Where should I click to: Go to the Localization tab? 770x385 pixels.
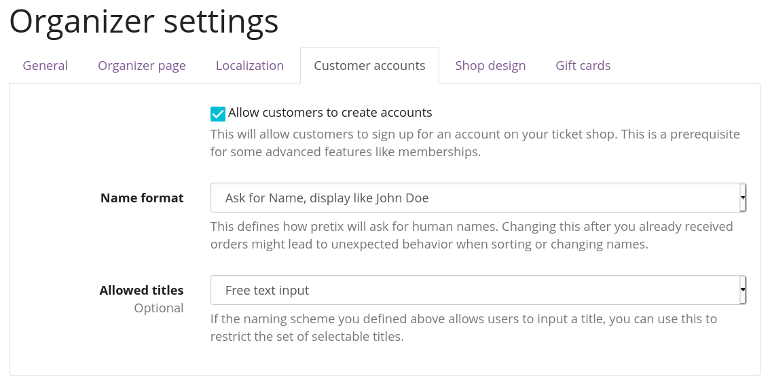point(250,66)
